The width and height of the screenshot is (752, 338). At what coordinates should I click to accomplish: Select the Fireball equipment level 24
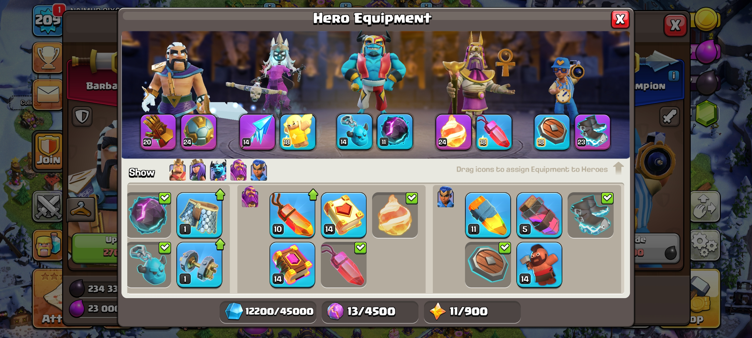click(x=453, y=132)
